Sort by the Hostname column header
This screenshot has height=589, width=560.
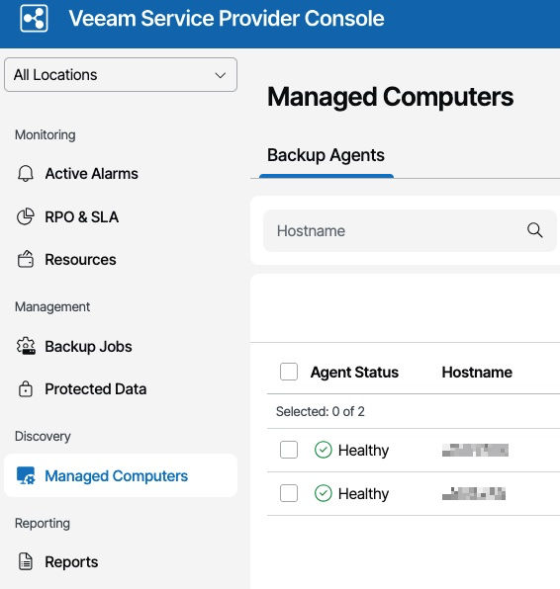point(477,372)
